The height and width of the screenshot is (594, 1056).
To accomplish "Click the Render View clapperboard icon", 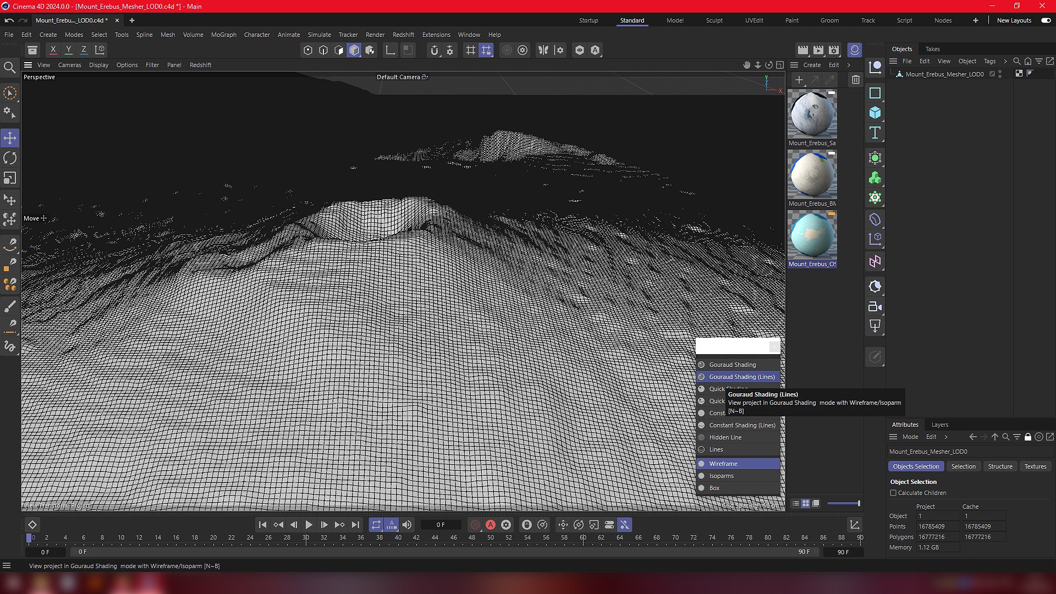I will click(803, 50).
